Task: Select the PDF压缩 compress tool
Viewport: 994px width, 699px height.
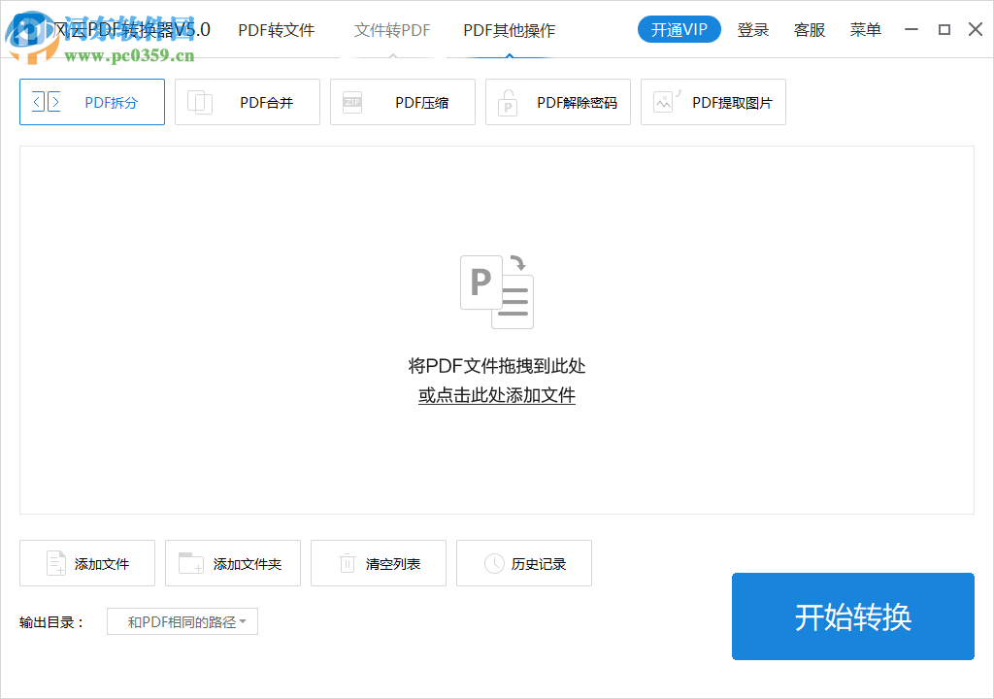Action: point(402,102)
